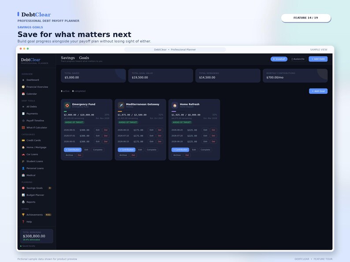Click the Achievements 6/11 count badge
Screen dimensions: 350x262
click(48, 215)
